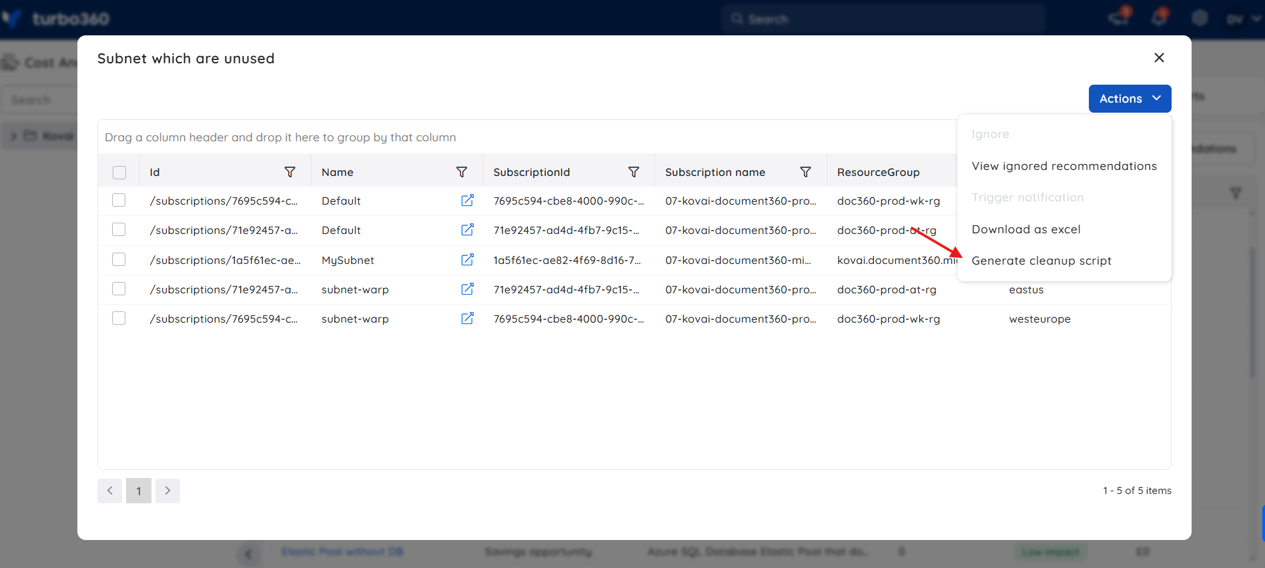Sort by Name column header

click(338, 172)
